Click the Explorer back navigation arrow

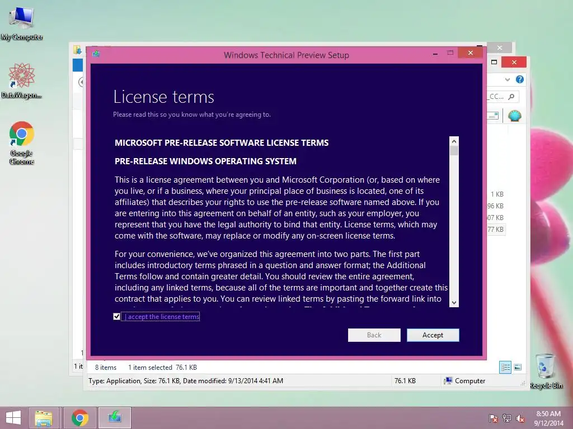tap(81, 82)
